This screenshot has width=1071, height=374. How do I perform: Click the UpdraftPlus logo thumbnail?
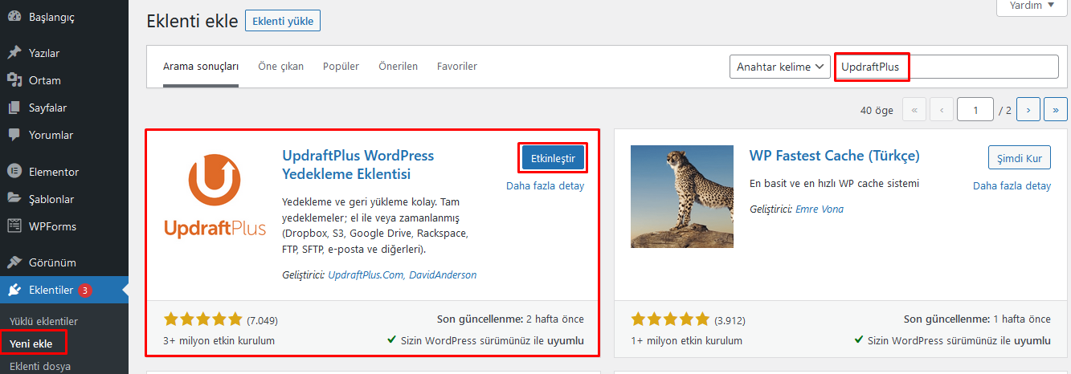click(215, 197)
